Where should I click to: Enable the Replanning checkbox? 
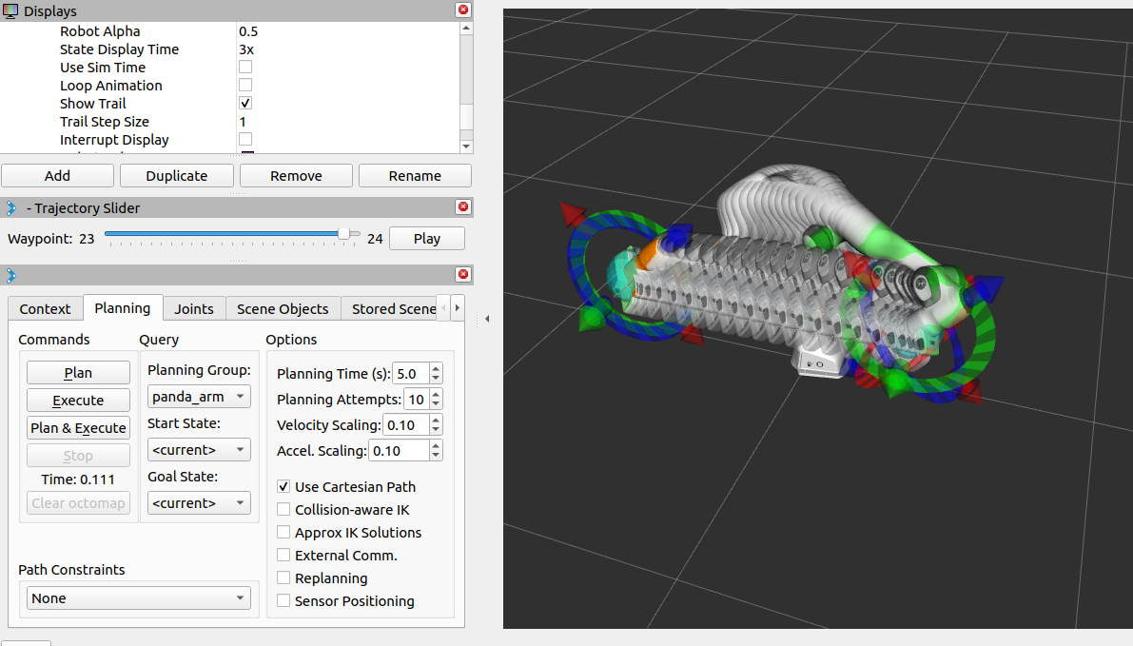pyautogui.click(x=284, y=578)
